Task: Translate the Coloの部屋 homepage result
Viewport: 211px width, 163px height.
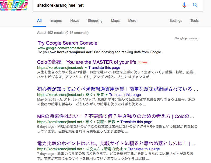Action: click(x=104, y=68)
